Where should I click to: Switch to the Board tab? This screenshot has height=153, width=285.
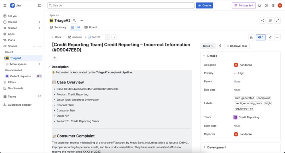coord(91,27)
